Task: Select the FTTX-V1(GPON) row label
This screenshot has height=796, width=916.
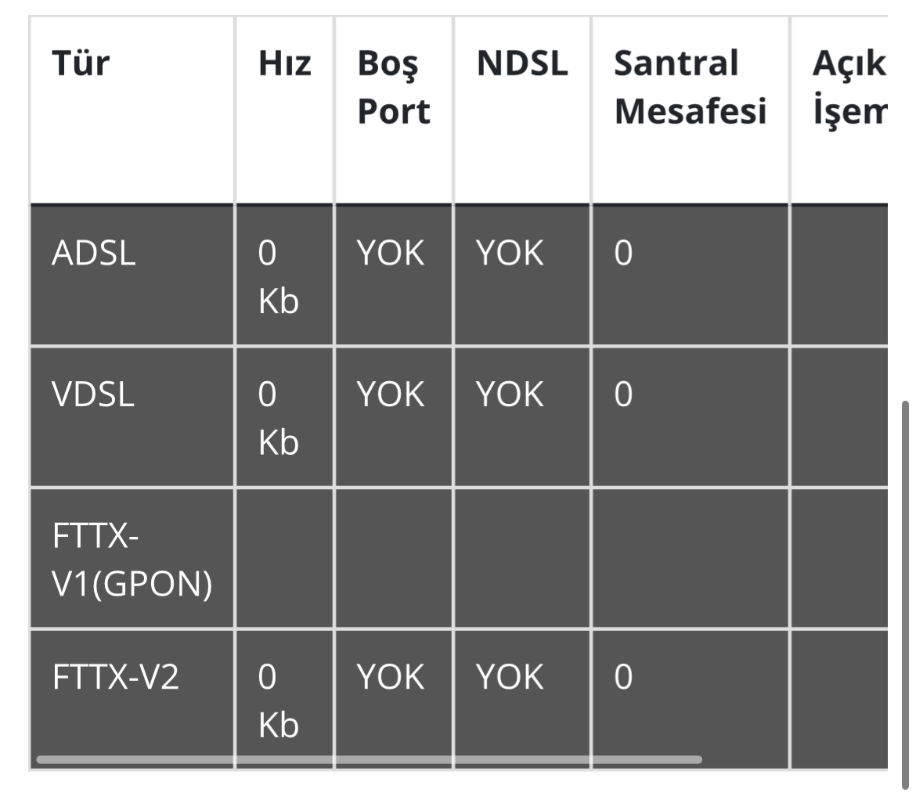Action: (x=132, y=560)
